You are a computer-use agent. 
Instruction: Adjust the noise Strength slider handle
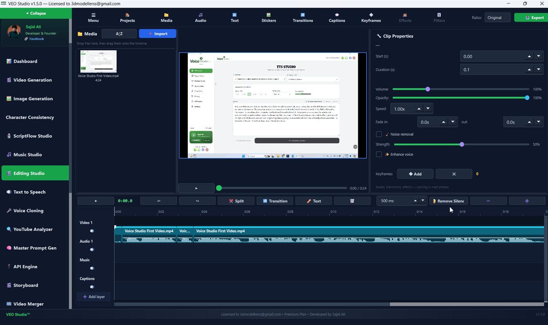point(462,144)
